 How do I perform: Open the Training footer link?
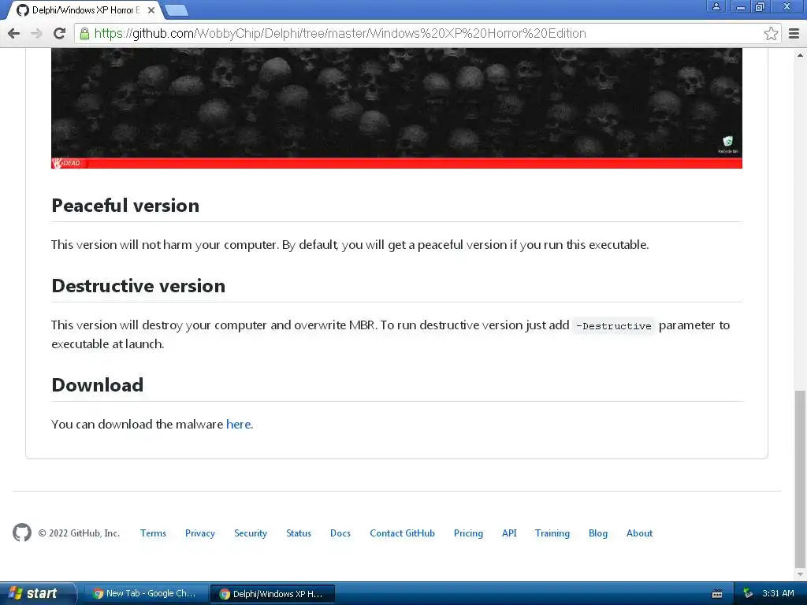click(x=552, y=533)
